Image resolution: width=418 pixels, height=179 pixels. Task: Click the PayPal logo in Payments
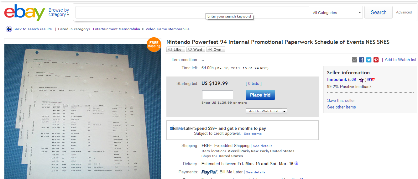pos(209,172)
